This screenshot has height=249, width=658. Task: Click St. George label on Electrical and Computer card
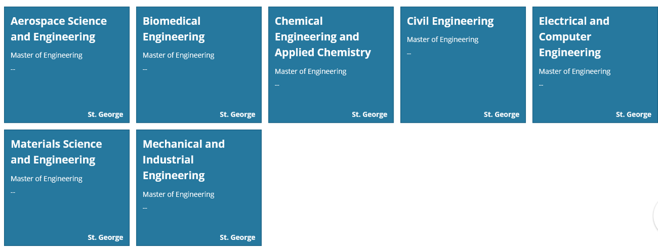[x=634, y=114]
